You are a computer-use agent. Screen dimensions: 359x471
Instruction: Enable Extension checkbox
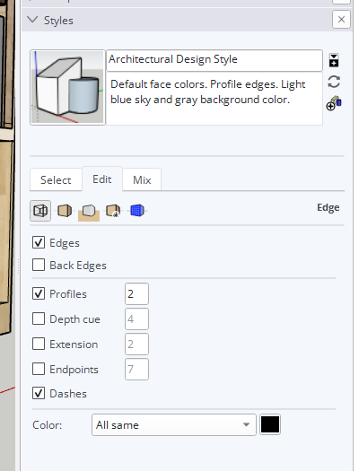tap(39, 344)
